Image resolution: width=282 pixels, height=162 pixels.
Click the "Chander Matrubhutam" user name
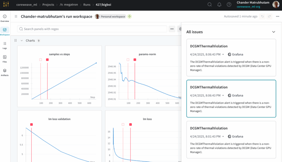253,2
